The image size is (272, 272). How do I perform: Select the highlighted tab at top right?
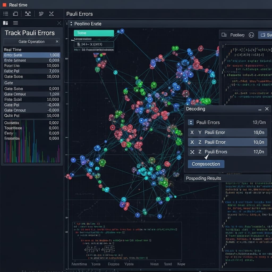point(266,35)
